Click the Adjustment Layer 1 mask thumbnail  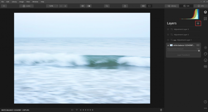click(x=175, y=40)
